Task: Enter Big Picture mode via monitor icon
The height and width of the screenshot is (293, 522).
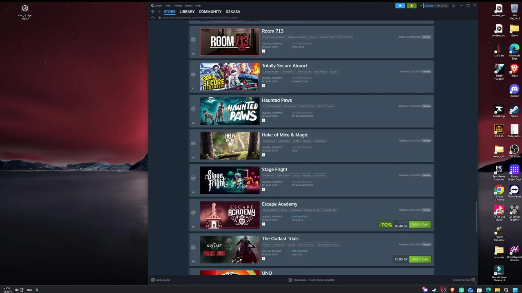Action: click(453, 6)
